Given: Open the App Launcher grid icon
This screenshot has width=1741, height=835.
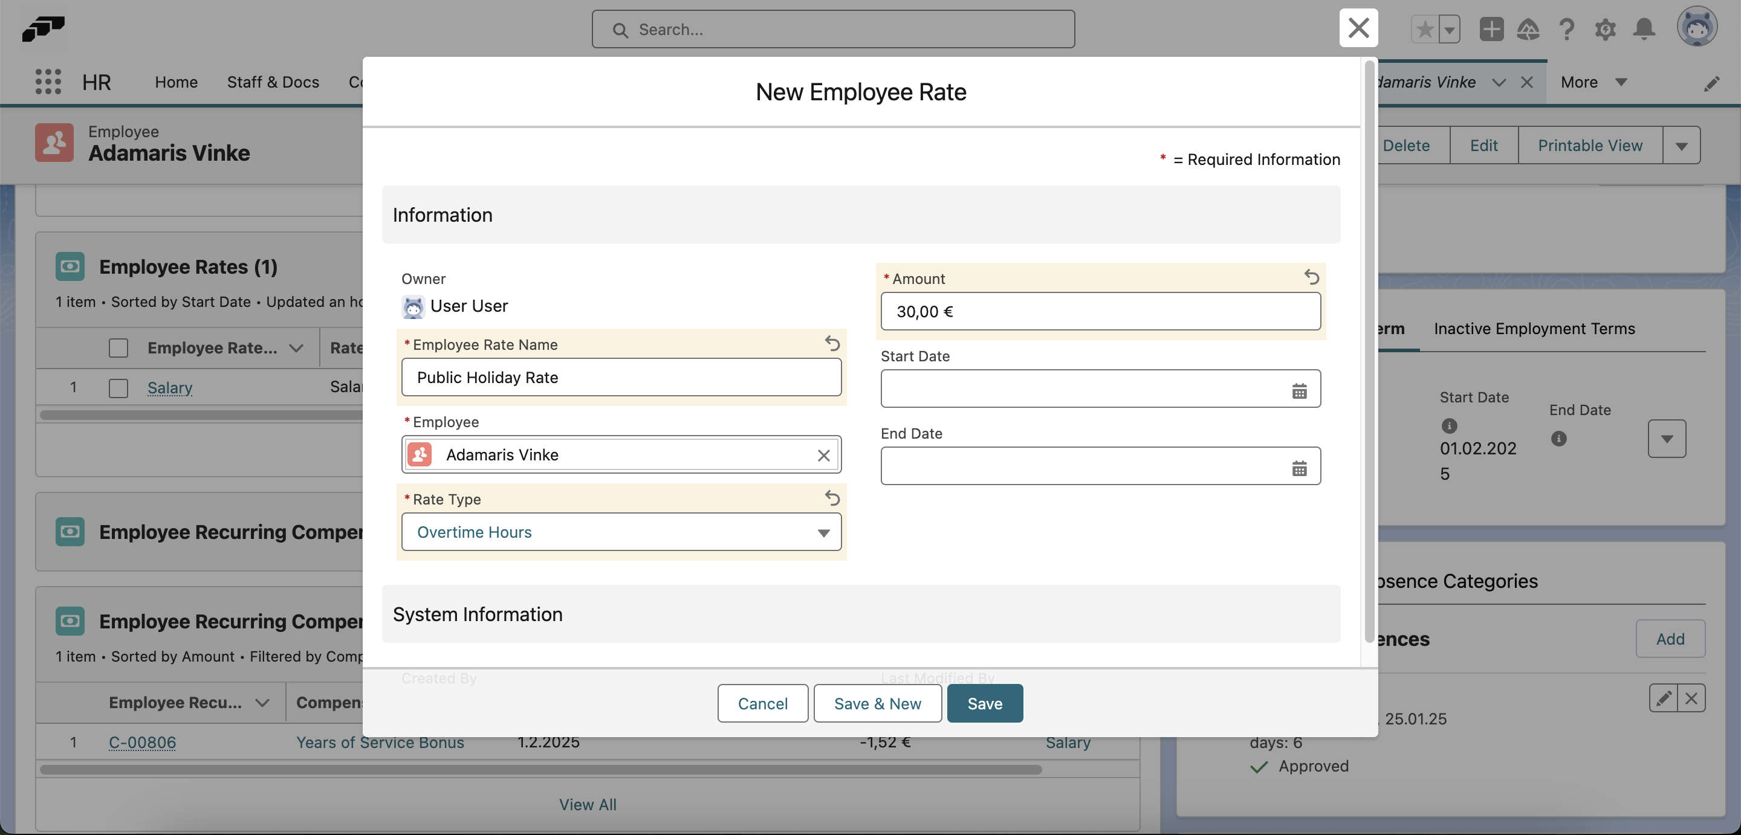Looking at the screenshot, I should click(x=47, y=82).
